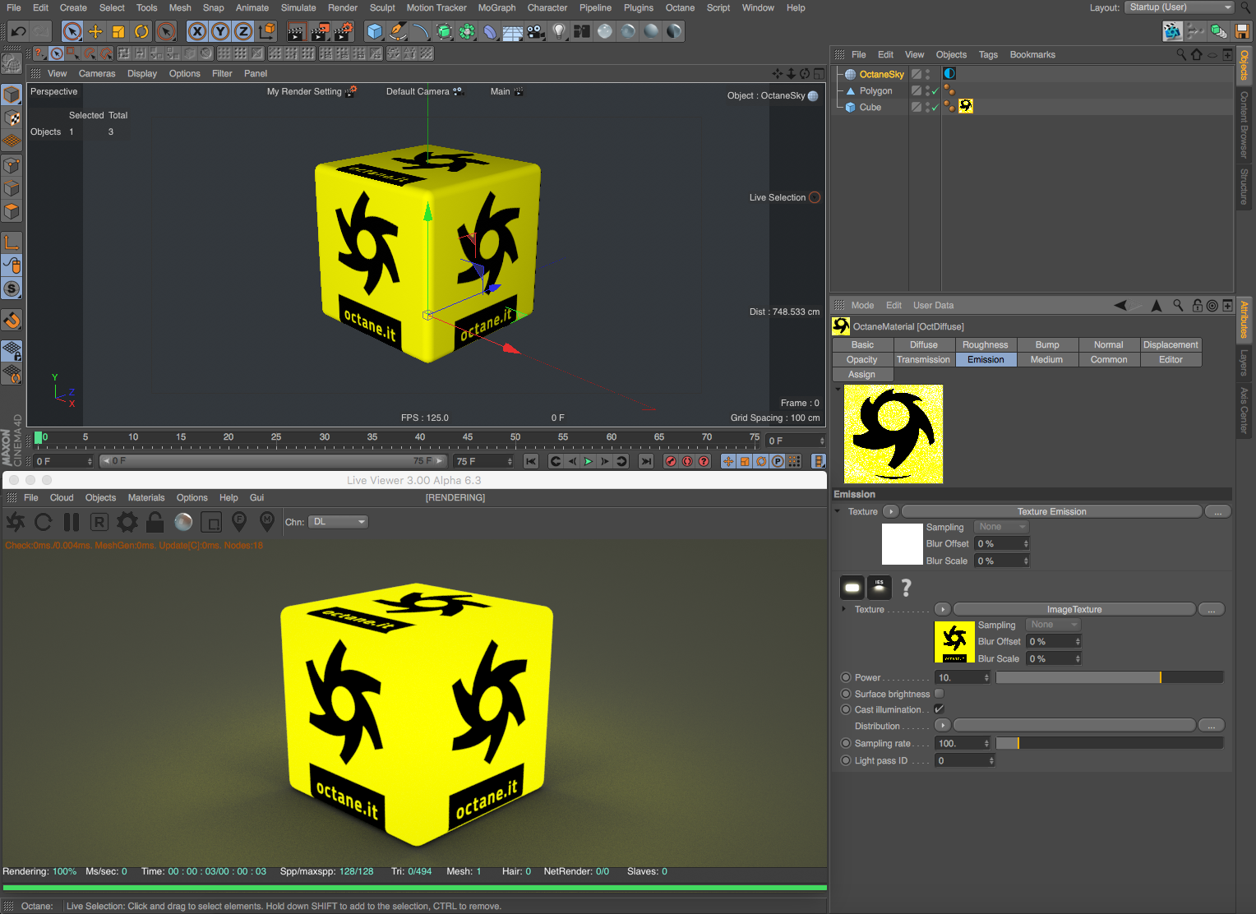The width and height of the screenshot is (1256, 914).
Task: Select the Cube object in Object Manager
Action: click(x=870, y=108)
